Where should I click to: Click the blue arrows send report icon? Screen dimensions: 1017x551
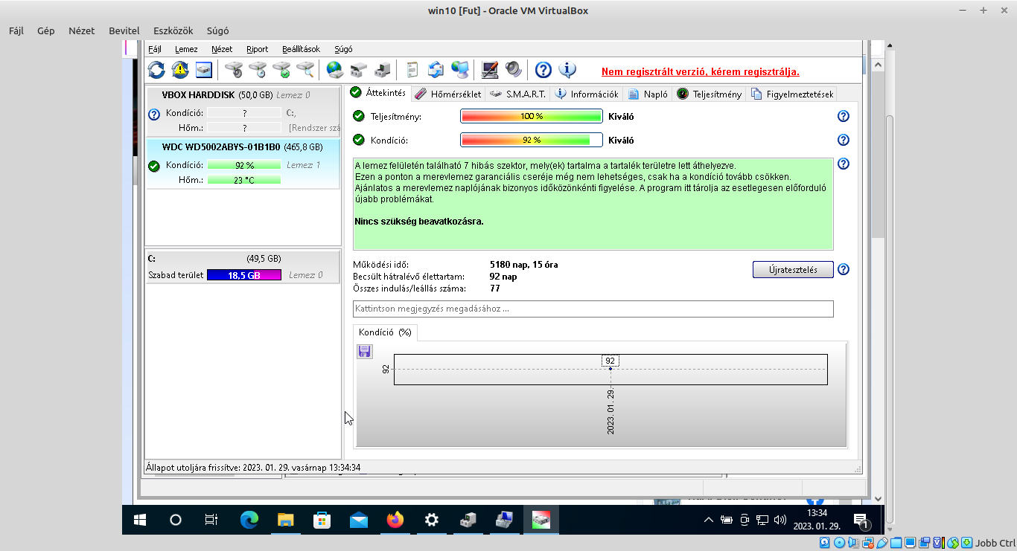click(x=436, y=70)
